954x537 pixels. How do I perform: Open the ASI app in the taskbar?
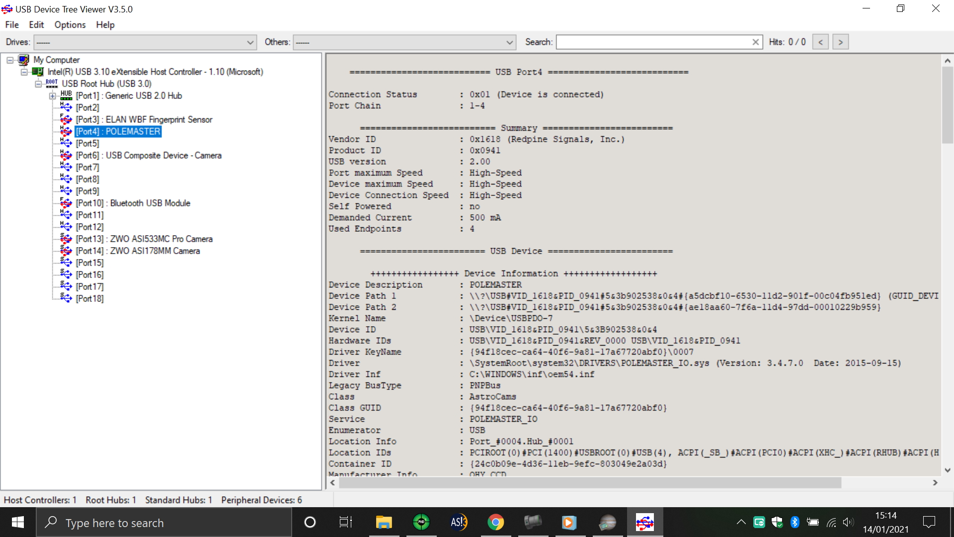(459, 522)
